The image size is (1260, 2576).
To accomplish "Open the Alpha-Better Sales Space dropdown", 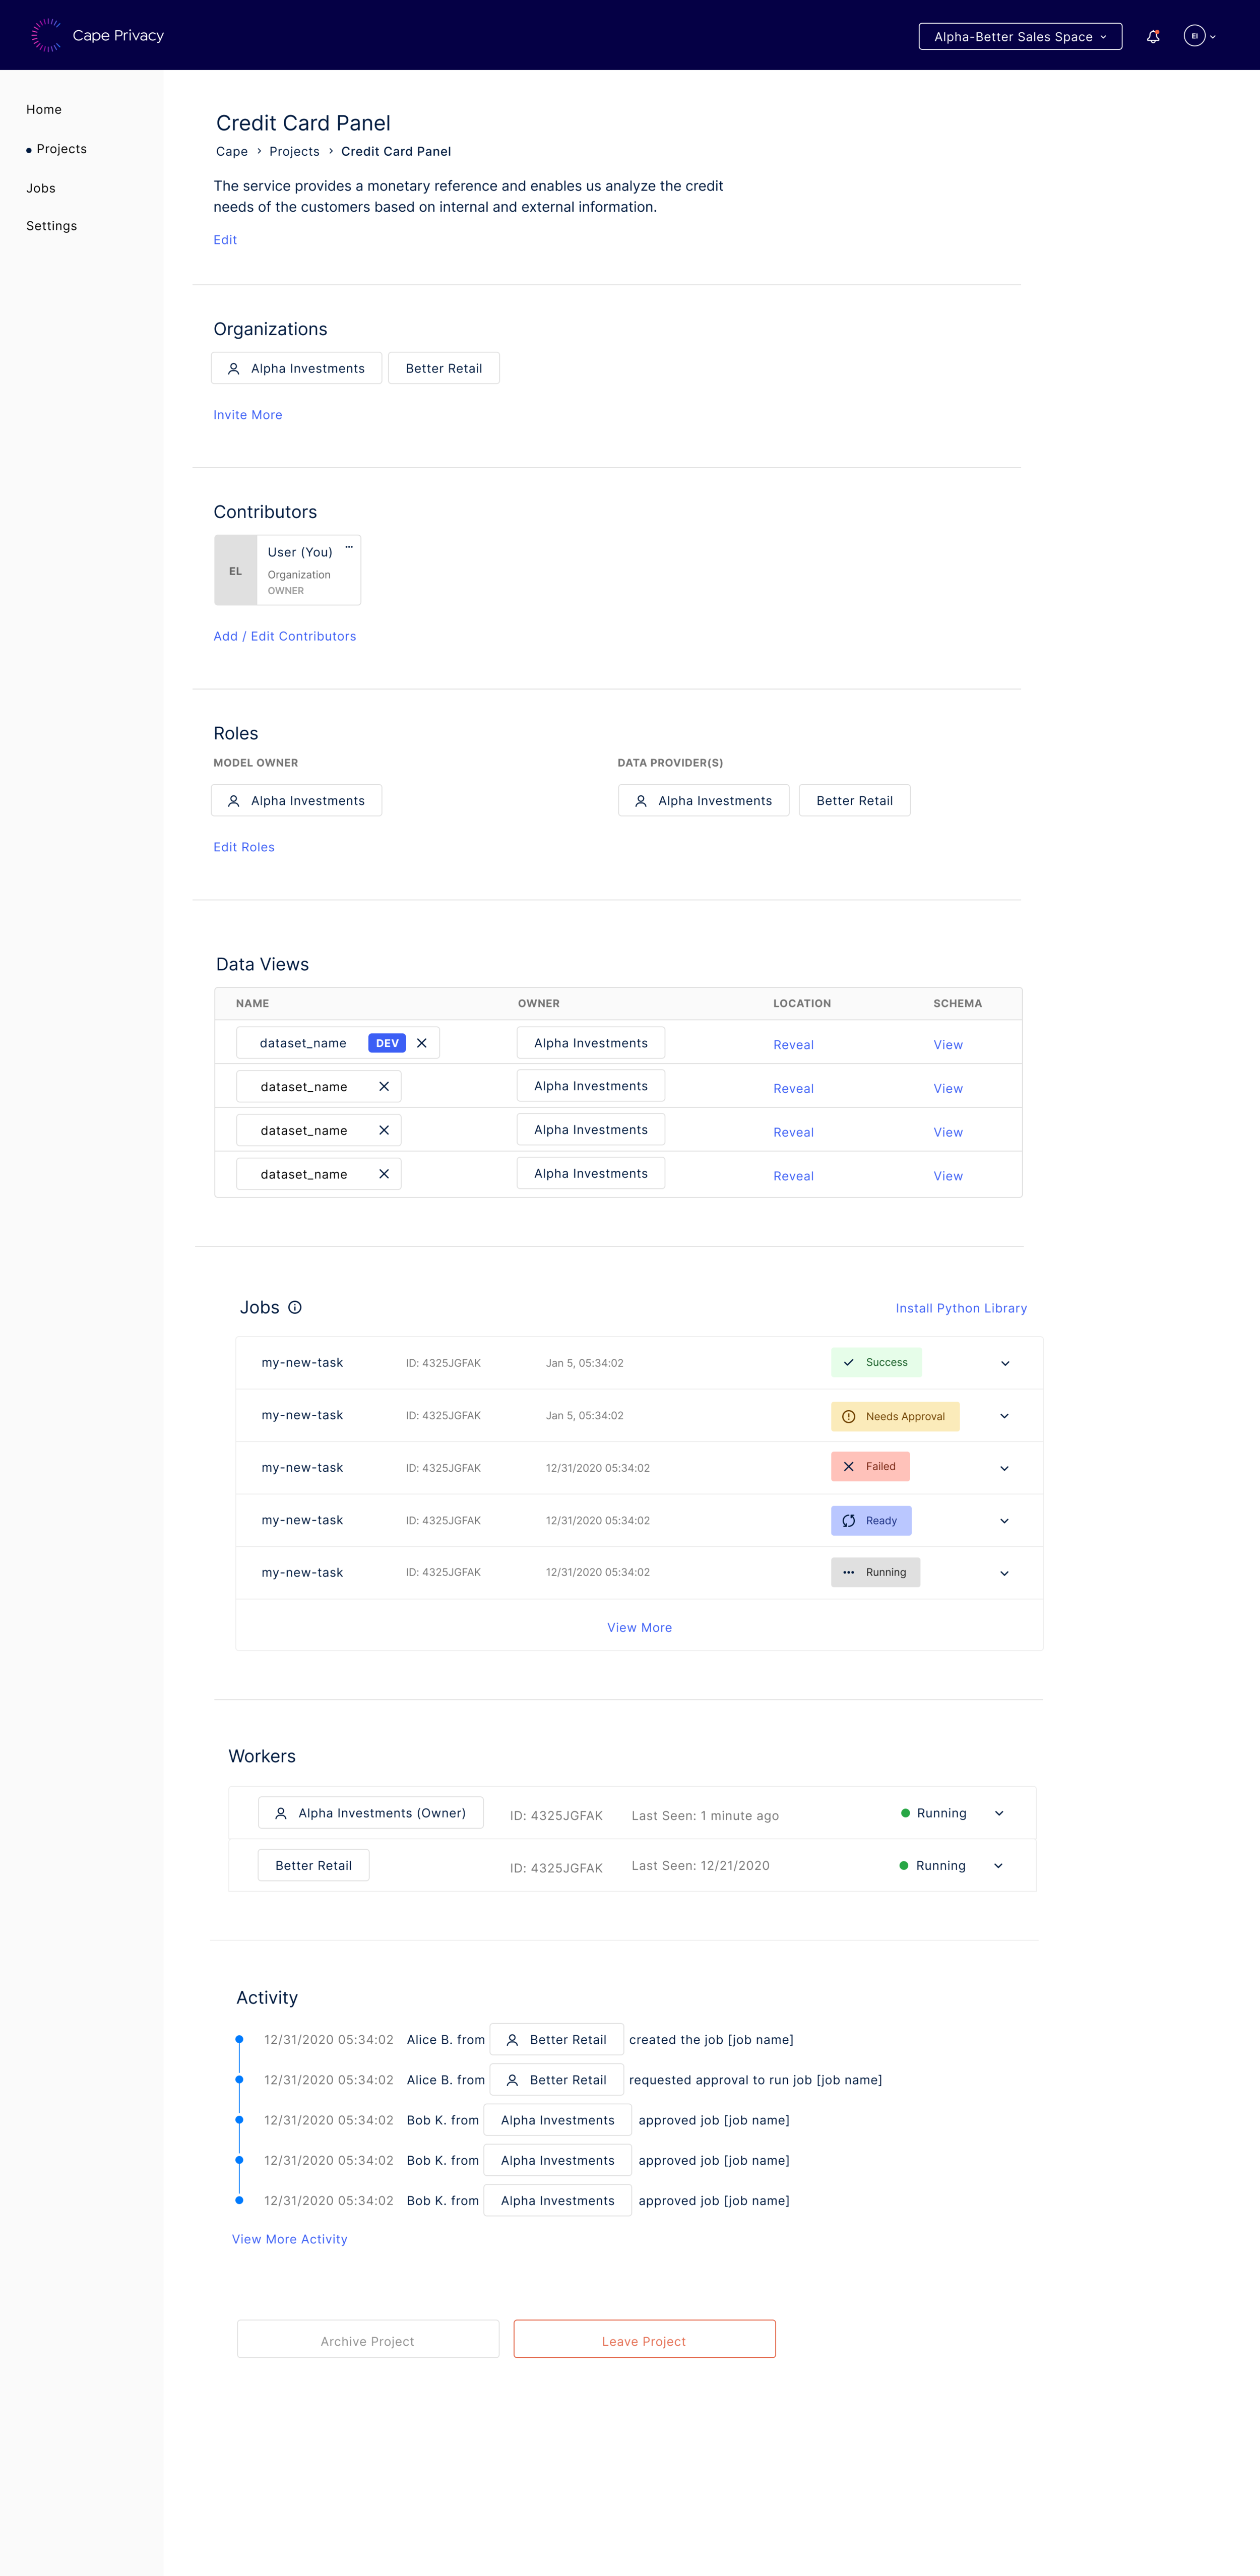I will [1020, 37].
